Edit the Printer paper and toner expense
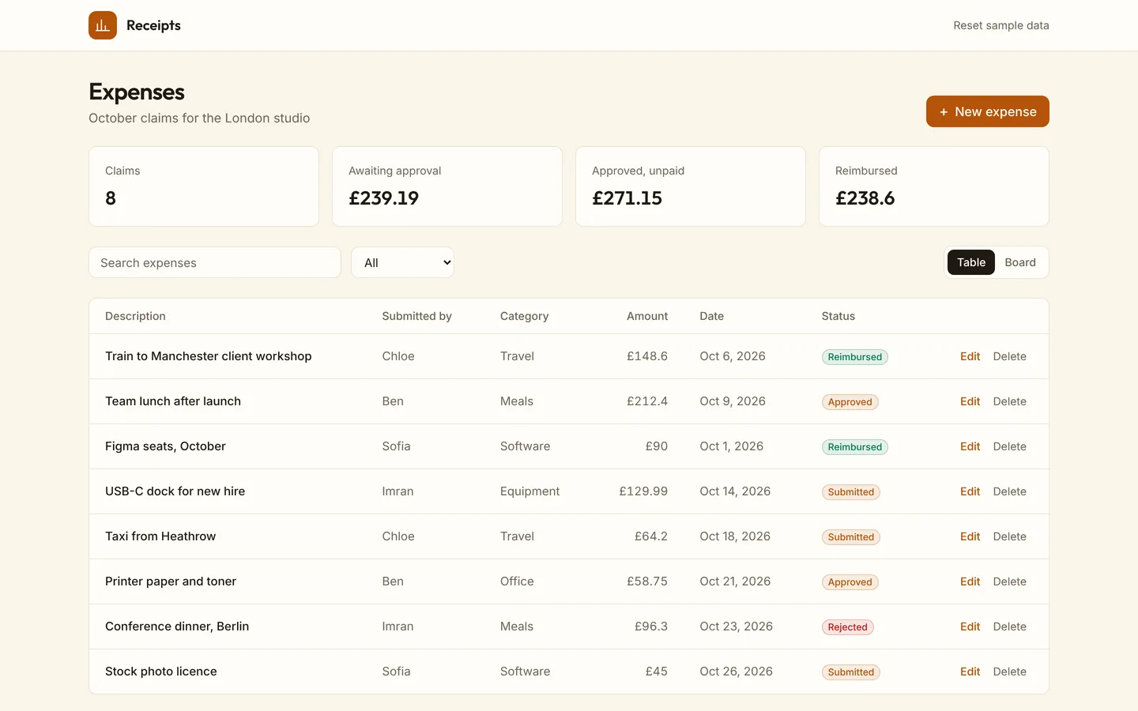1138x711 pixels. (970, 581)
